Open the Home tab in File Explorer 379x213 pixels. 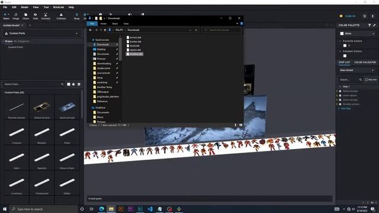(x=104, y=24)
